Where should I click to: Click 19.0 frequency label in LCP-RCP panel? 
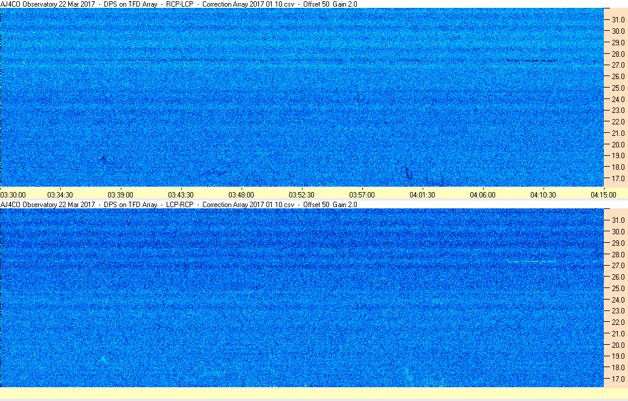618,356
